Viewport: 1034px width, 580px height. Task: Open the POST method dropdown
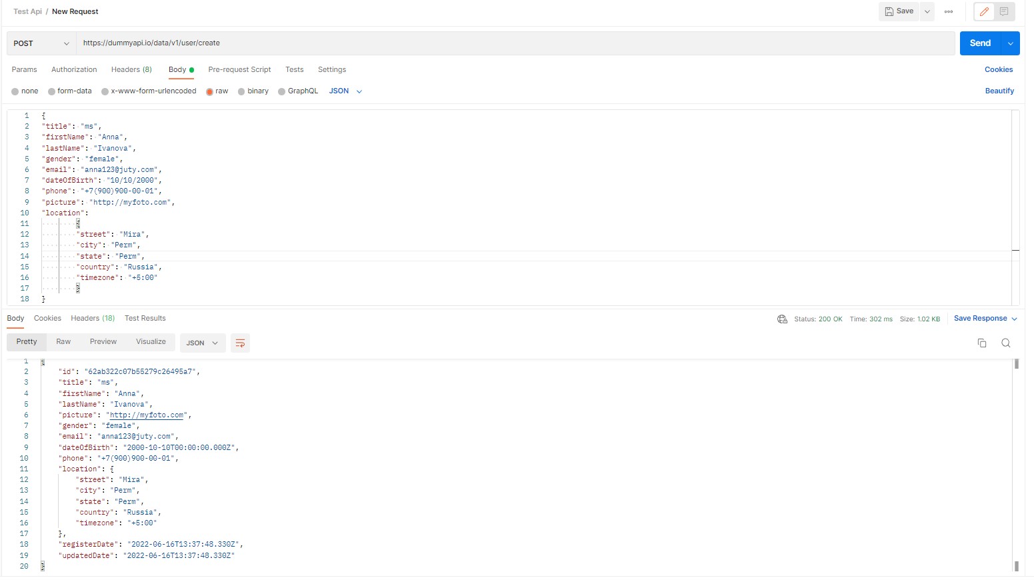pos(40,43)
